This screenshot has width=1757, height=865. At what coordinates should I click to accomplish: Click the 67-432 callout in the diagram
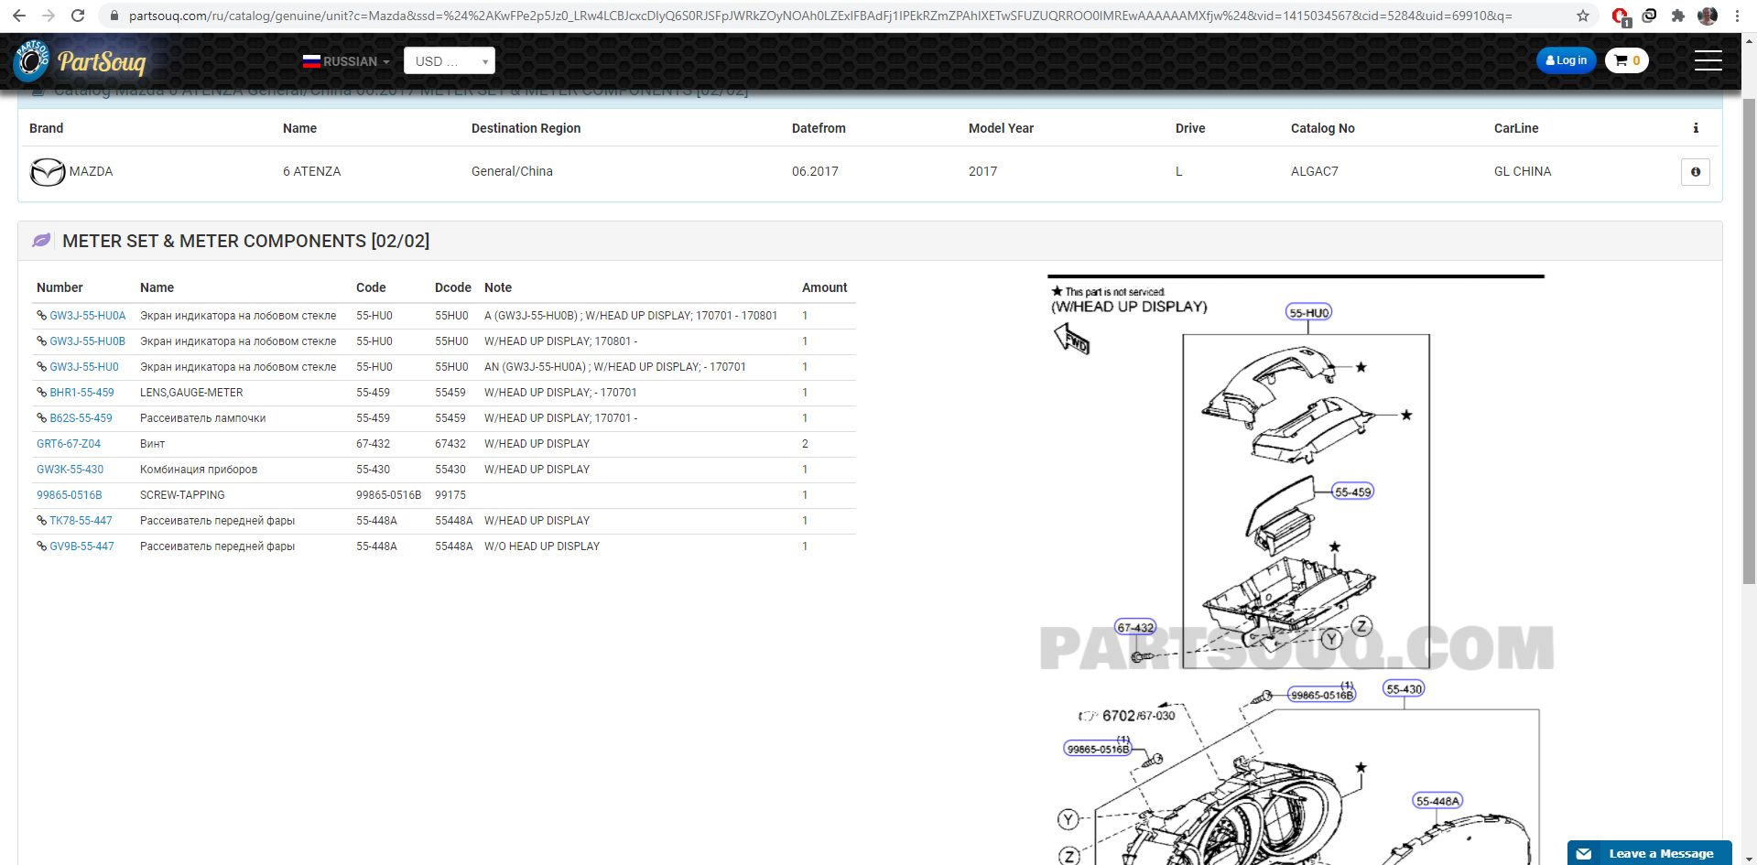click(x=1134, y=627)
